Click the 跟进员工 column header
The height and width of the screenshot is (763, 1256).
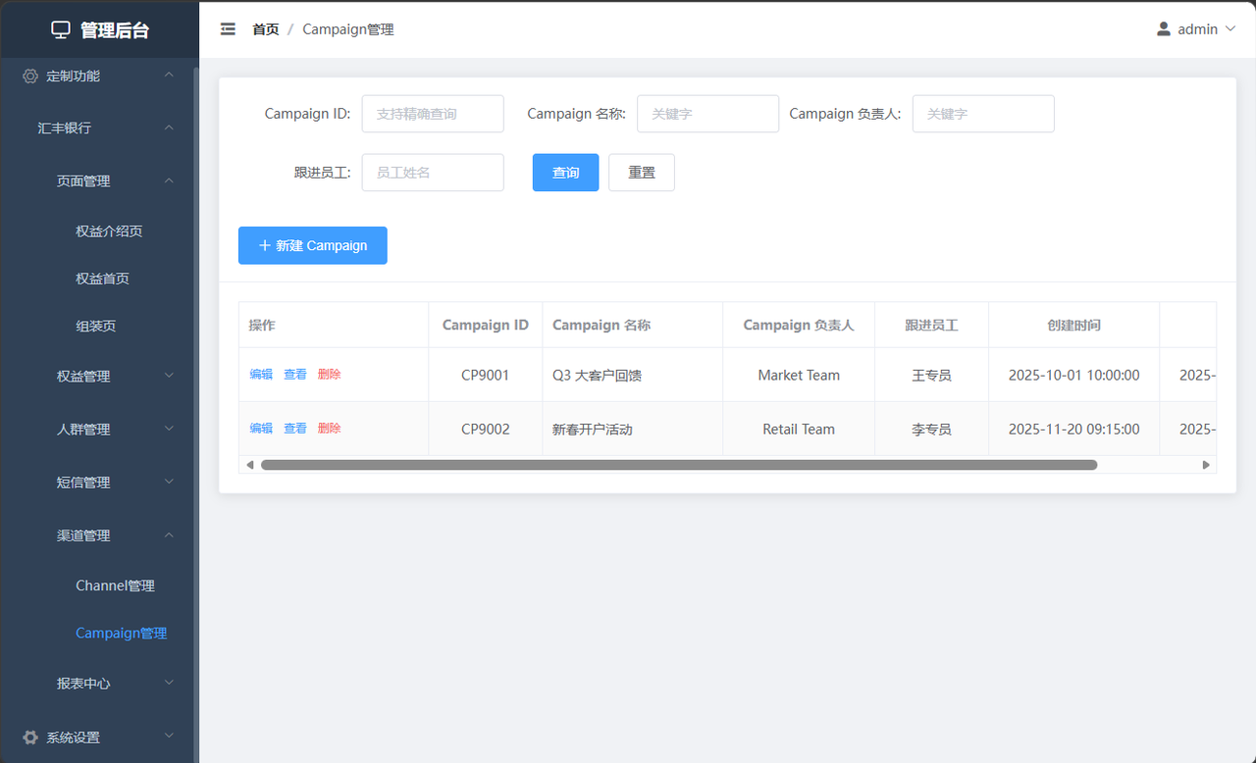click(x=931, y=325)
